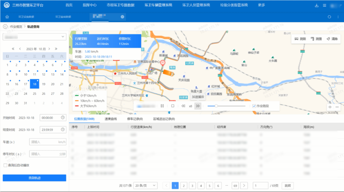Image resolution: width=344 pixels, height=192 pixels.
Task: Switch to the 速度曲线 tab
Action: 111,119
